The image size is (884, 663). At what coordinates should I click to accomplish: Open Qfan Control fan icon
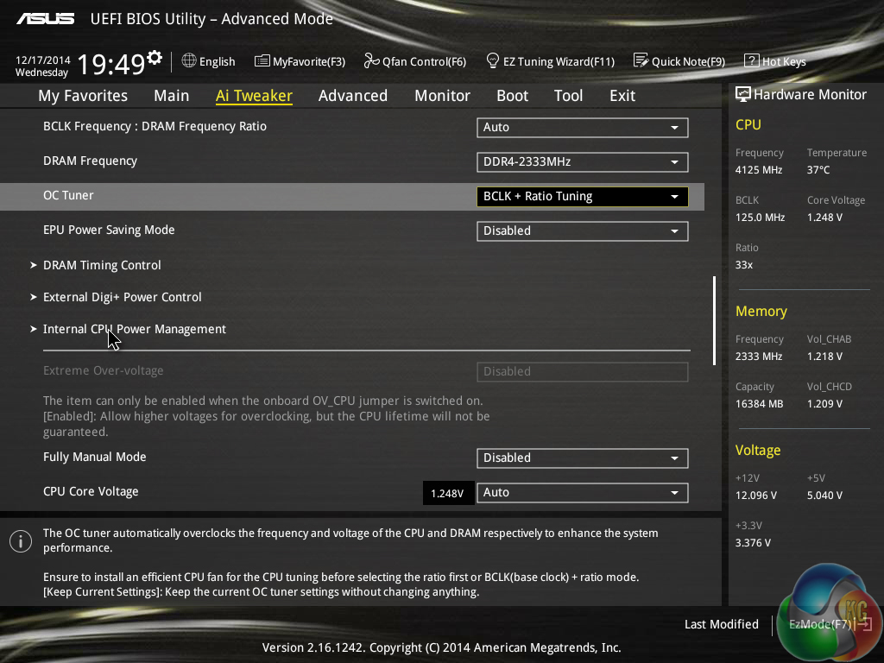371,61
